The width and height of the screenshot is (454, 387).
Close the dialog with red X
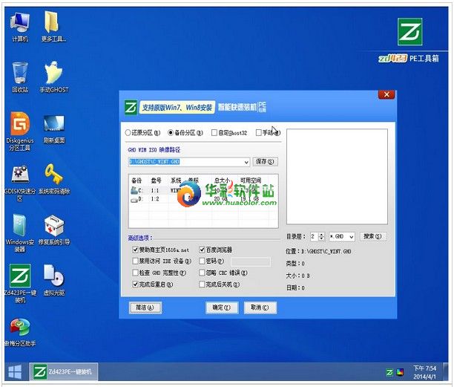[386, 94]
